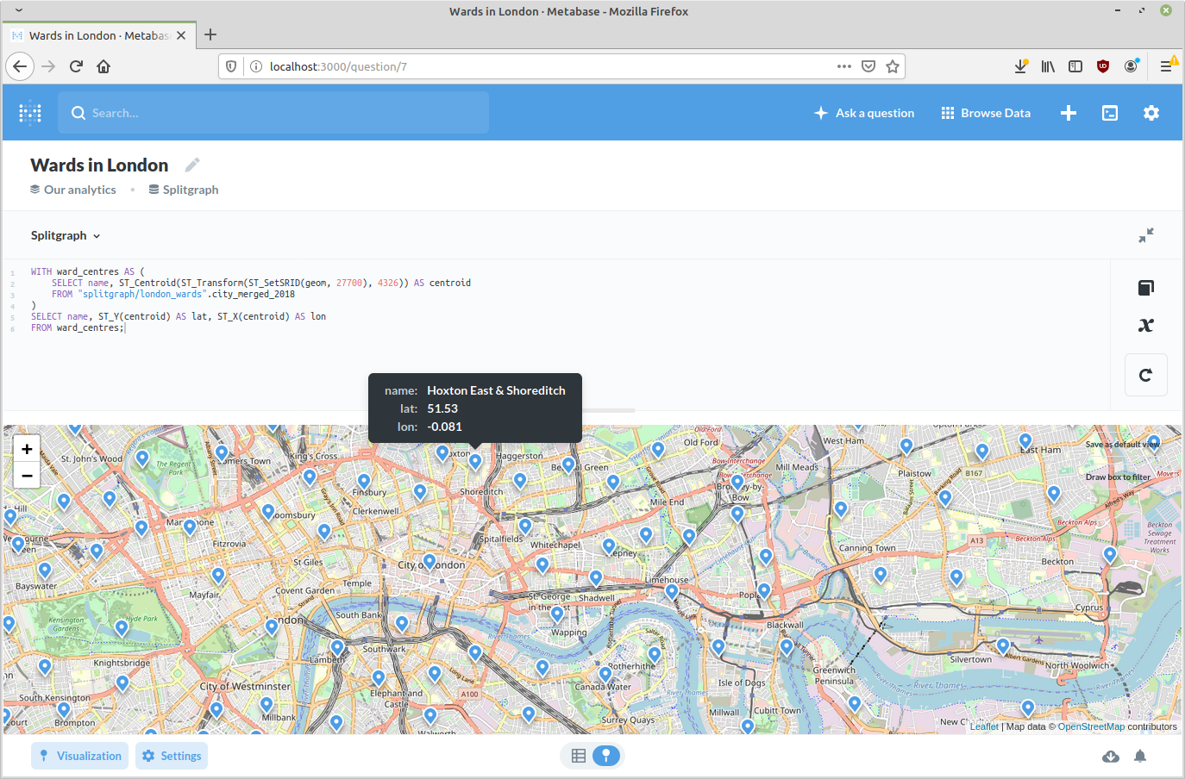Click Save as default view on map
1185x779 pixels.
tap(1122, 445)
